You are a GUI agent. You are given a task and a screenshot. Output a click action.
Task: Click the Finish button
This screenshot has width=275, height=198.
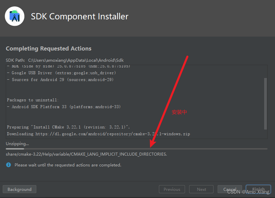pyautogui.click(x=258, y=189)
